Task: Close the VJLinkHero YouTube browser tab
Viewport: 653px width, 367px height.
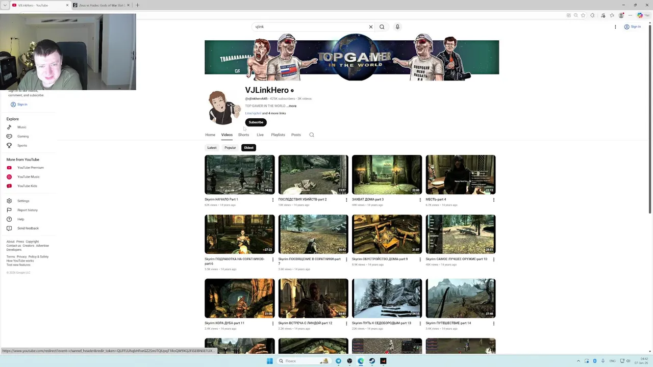Action: coord(67,5)
